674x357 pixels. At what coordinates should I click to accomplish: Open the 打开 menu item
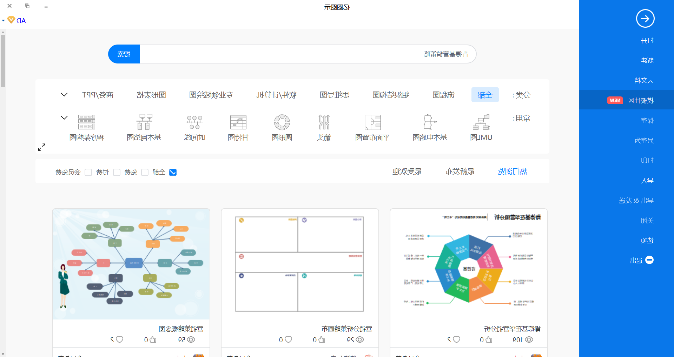coord(647,41)
